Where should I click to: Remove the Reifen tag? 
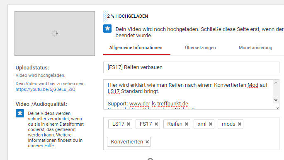[187, 124]
